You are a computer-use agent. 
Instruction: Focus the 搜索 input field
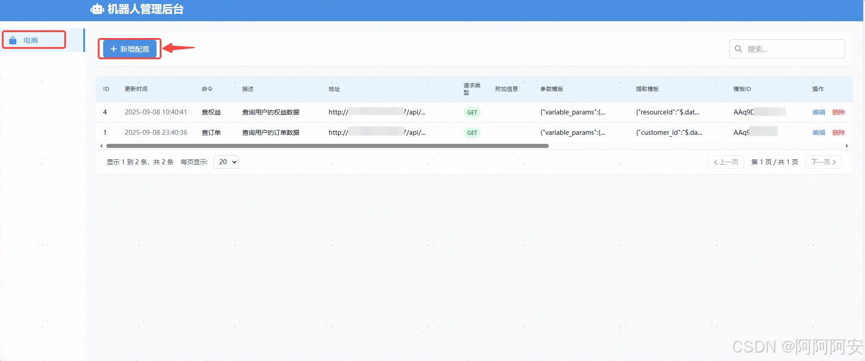(x=787, y=49)
